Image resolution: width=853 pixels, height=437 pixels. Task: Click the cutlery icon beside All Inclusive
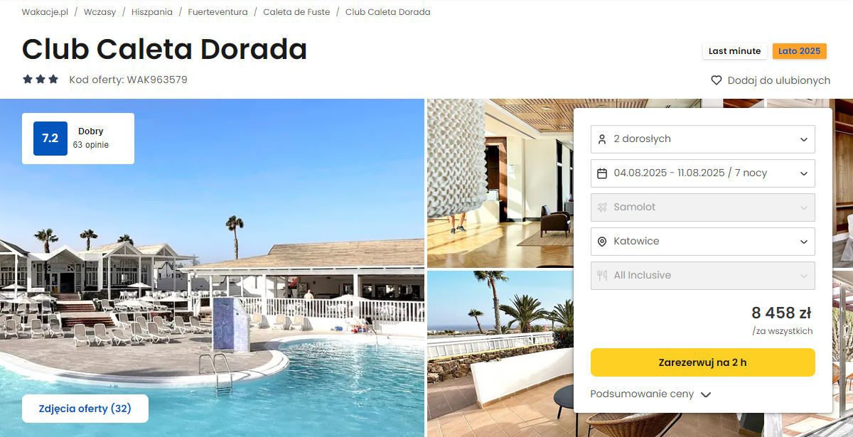coord(602,276)
